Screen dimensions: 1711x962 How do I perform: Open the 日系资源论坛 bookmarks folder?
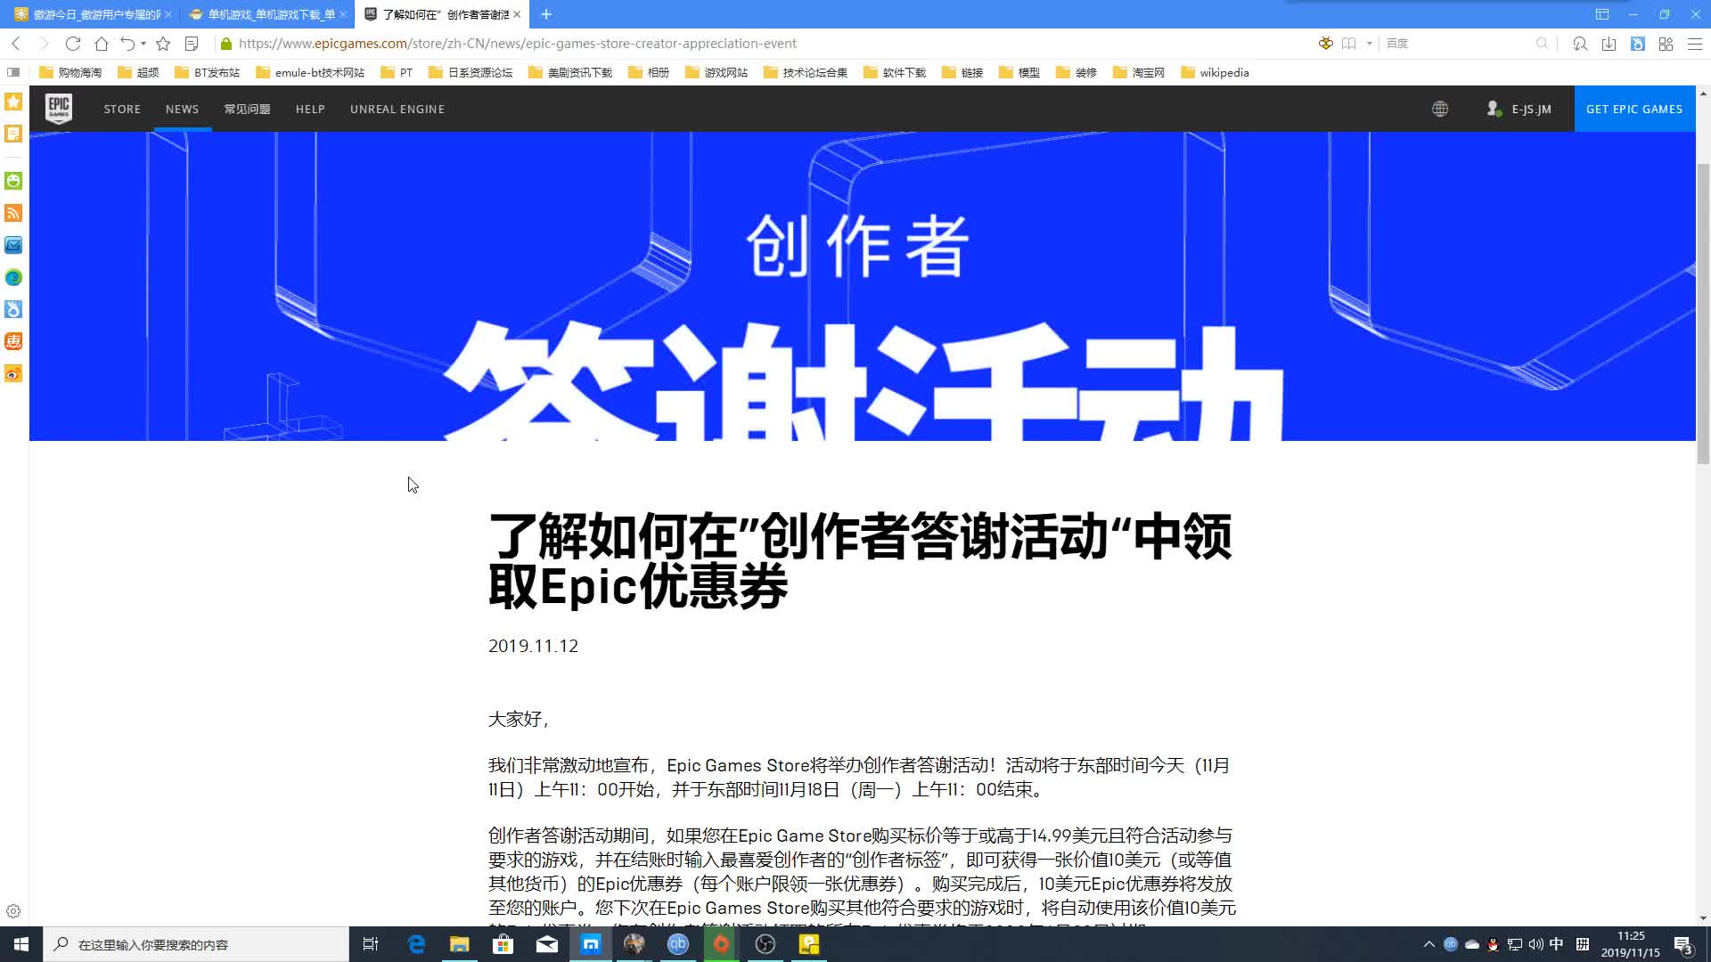pyautogui.click(x=471, y=72)
